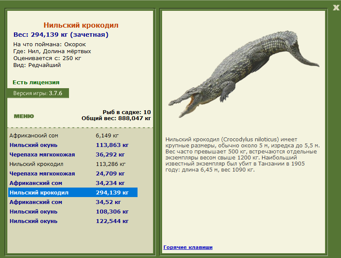Click the На что поймана: Окорок line
The height and width of the screenshot is (258, 341).
click(50, 45)
